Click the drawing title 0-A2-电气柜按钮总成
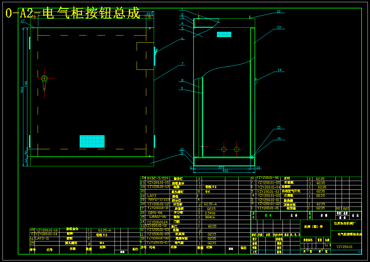This screenshot has height=262, width=370. click(73, 13)
